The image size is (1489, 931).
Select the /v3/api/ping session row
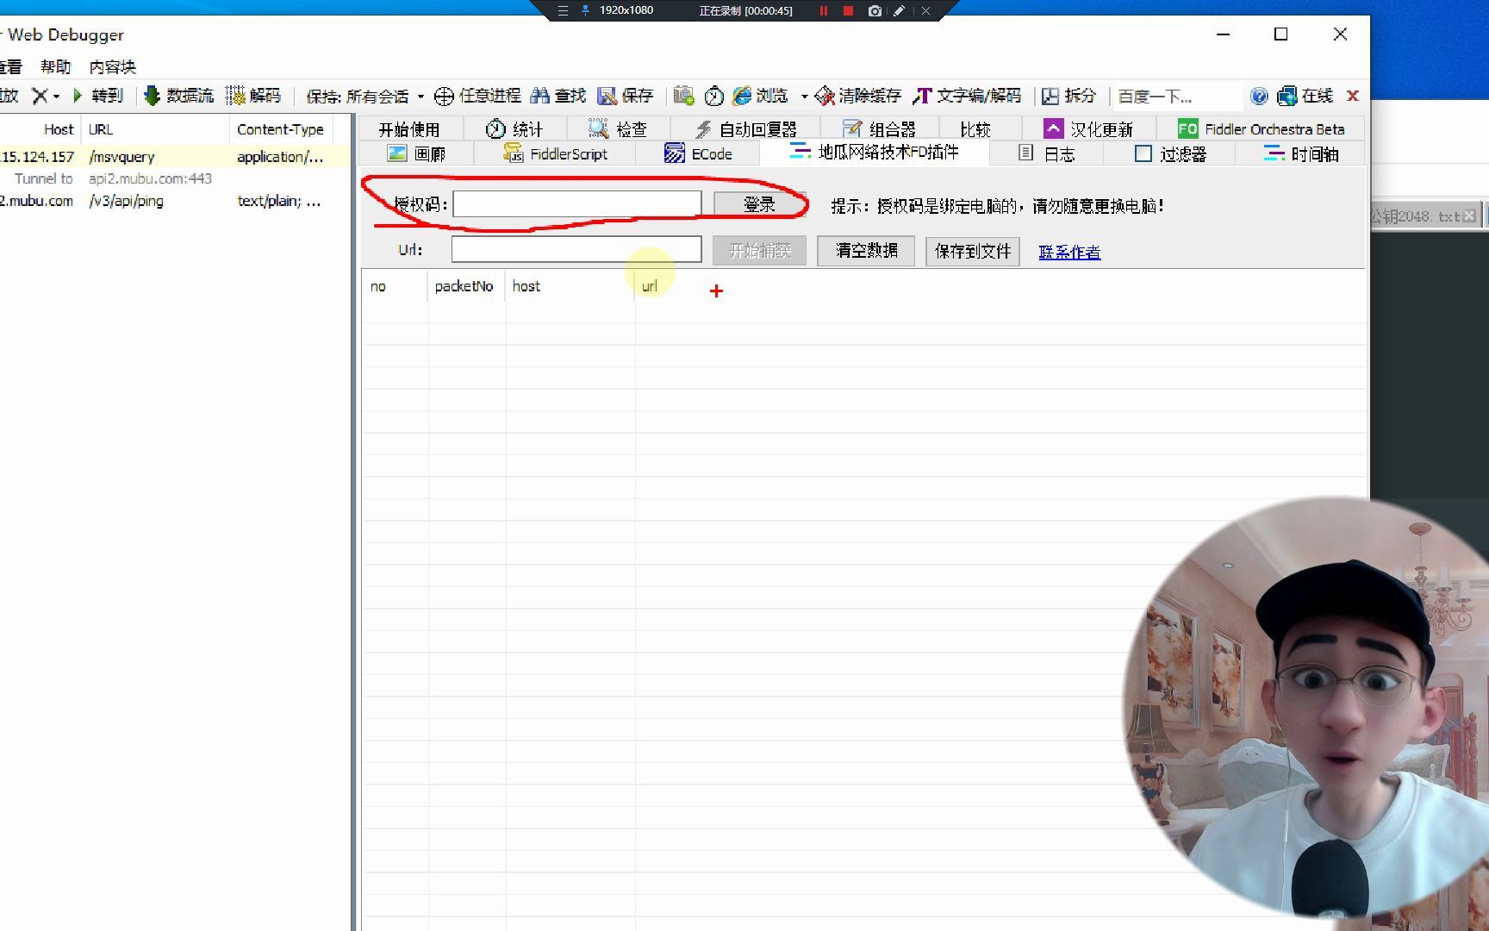[x=175, y=201]
